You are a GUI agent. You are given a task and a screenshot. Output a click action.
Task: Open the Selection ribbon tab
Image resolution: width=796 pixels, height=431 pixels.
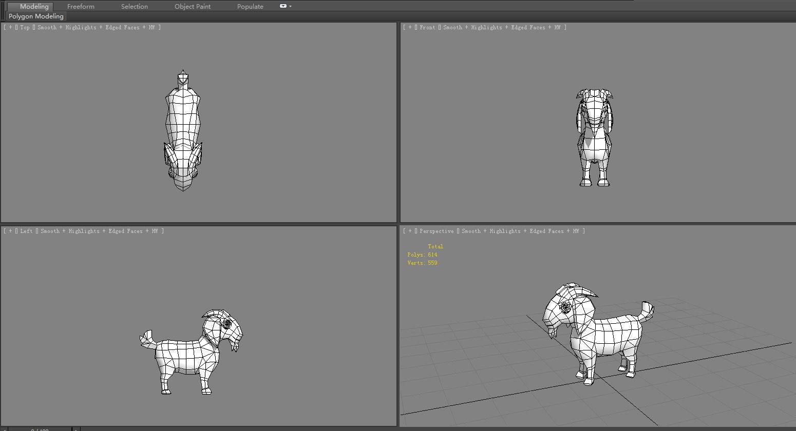pos(135,7)
